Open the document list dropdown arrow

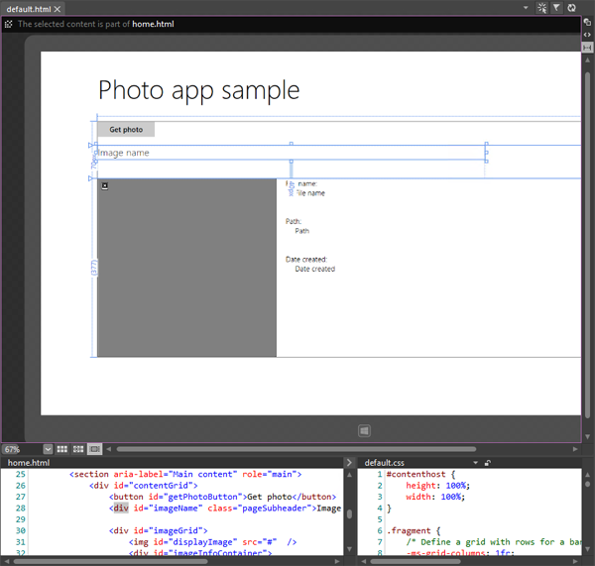click(x=527, y=8)
